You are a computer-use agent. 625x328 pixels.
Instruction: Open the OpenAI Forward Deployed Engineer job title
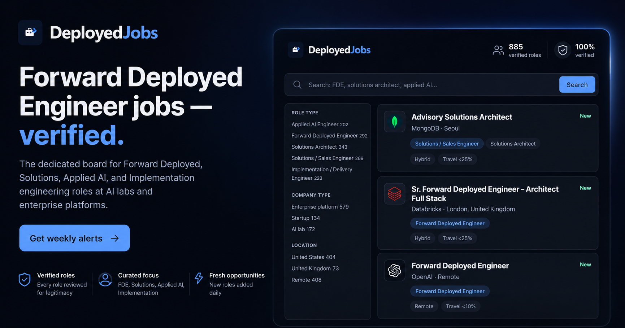(x=460, y=266)
